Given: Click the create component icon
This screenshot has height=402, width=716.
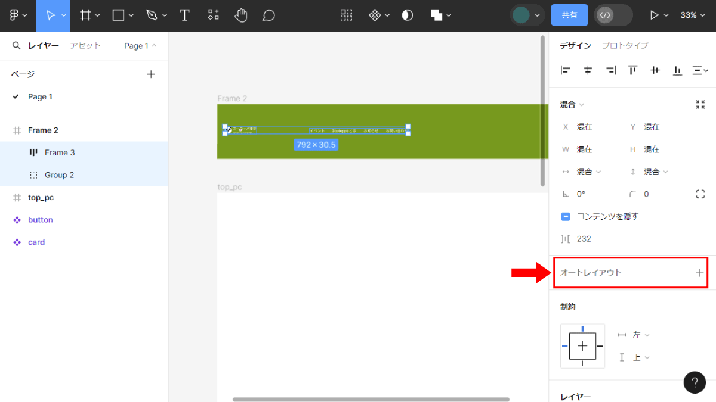Looking at the screenshot, I should pyautogui.click(x=375, y=15).
